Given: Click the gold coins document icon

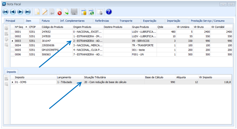Looking at the screenshot, I should 84,12.
